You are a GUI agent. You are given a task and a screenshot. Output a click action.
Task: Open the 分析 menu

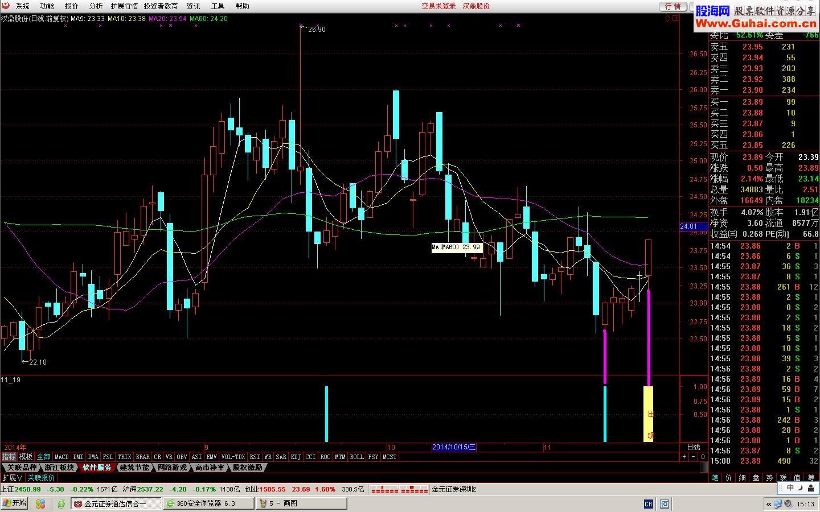tap(96, 6)
